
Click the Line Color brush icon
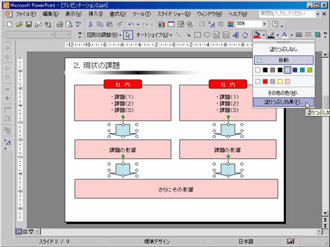pos(271,35)
